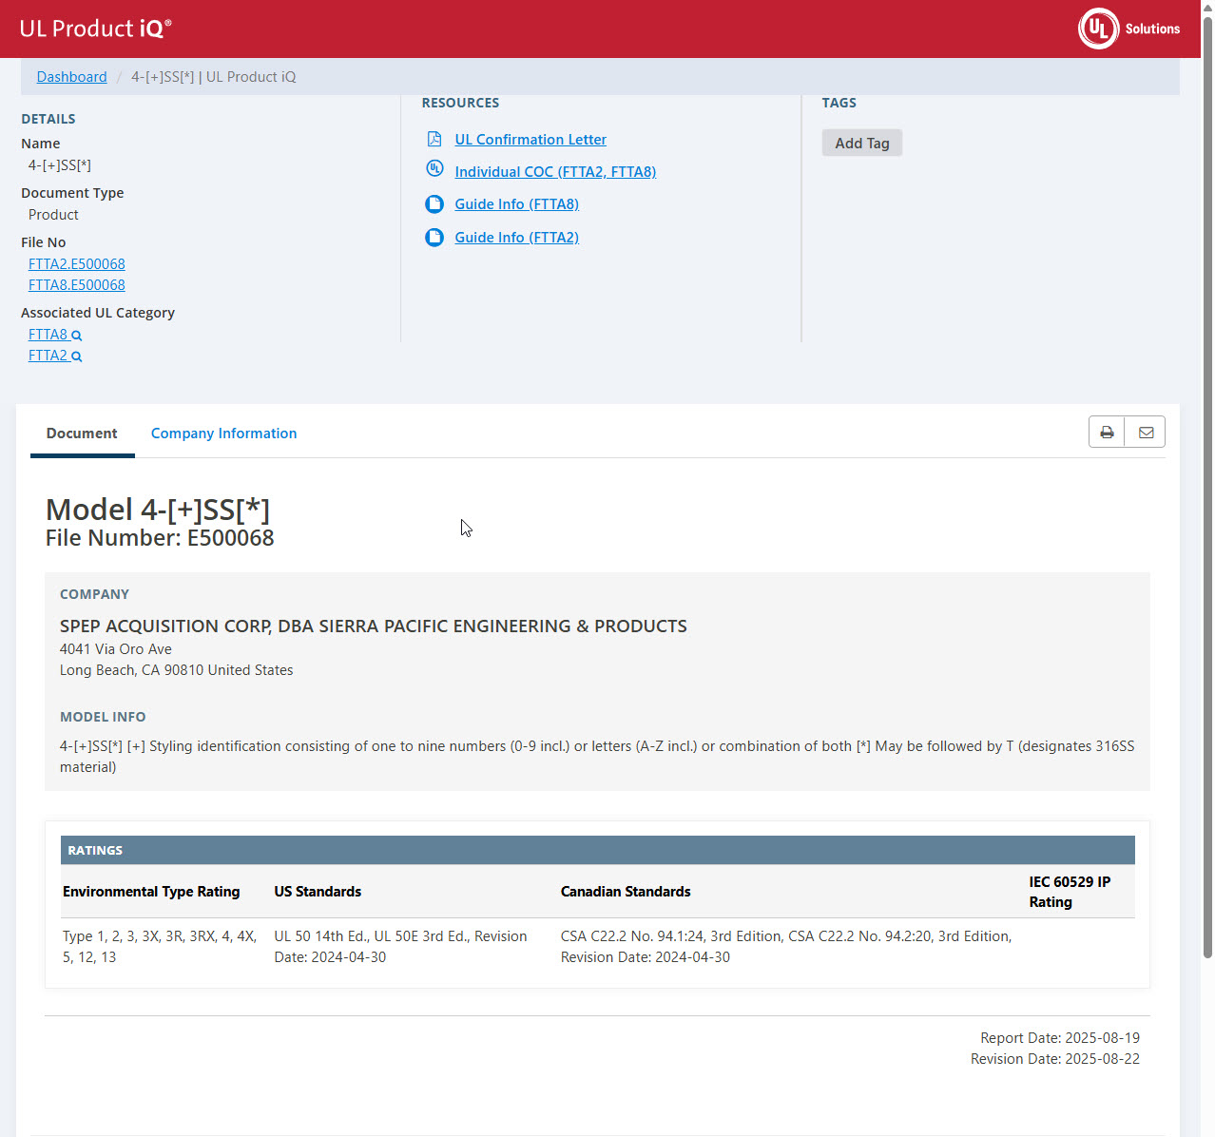Select the Document tab
Screen dimensions: 1215x1137
[x=82, y=434]
